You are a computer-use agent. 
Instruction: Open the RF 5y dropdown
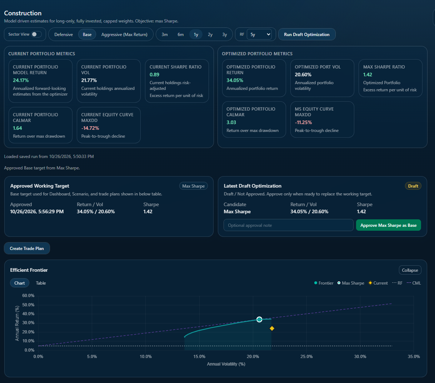(259, 35)
